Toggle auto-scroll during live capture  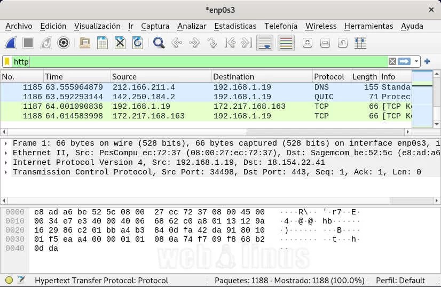tap(265, 43)
